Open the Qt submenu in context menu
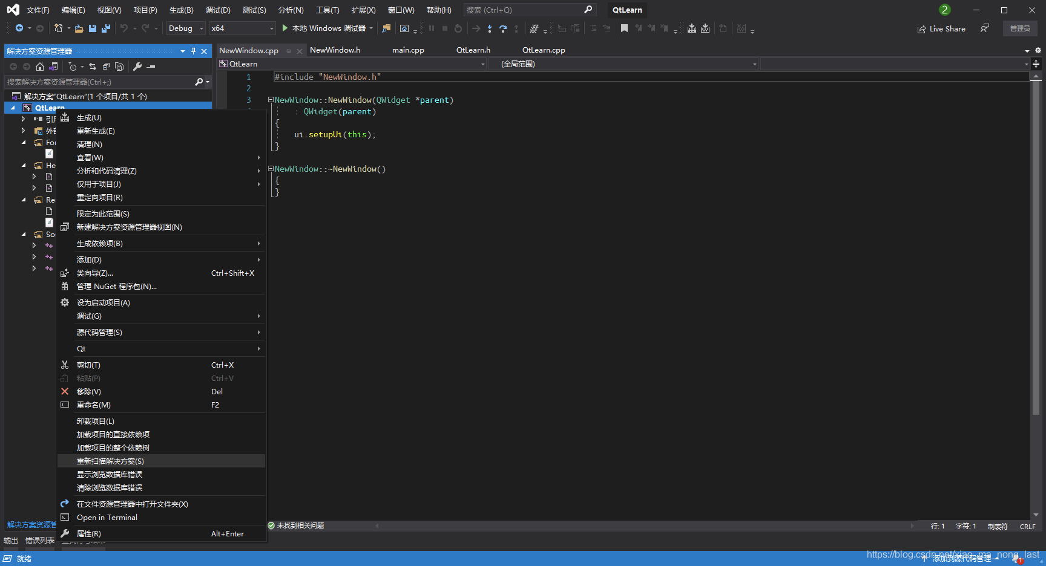This screenshot has width=1046, height=566. 162,349
